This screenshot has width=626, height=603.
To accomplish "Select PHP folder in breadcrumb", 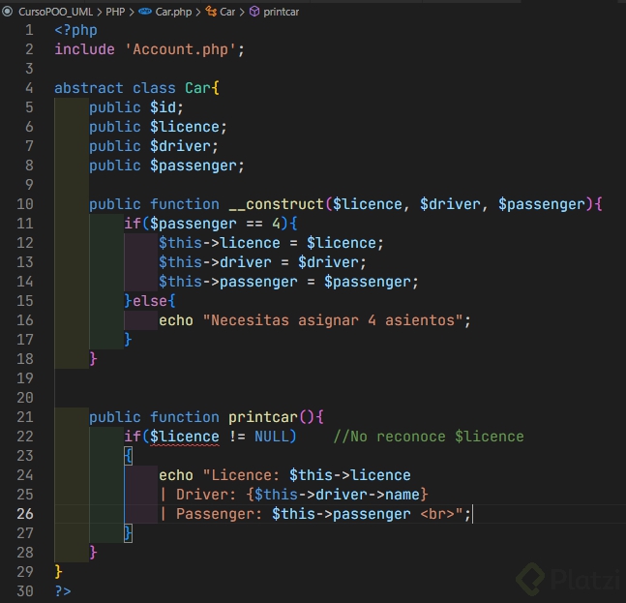I will point(115,12).
